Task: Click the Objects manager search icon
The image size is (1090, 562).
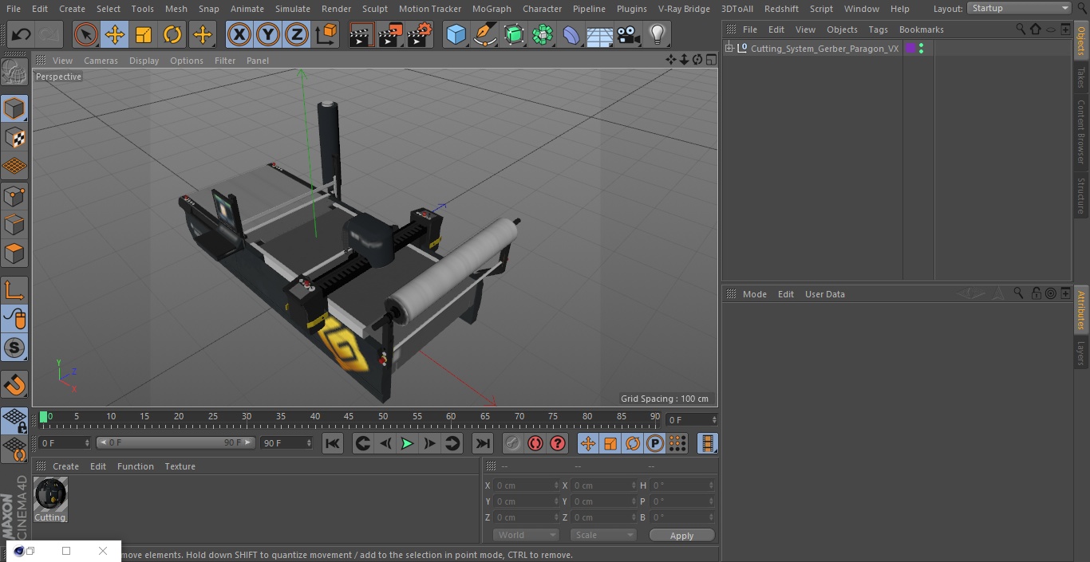Action: (x=1020, y=29)
